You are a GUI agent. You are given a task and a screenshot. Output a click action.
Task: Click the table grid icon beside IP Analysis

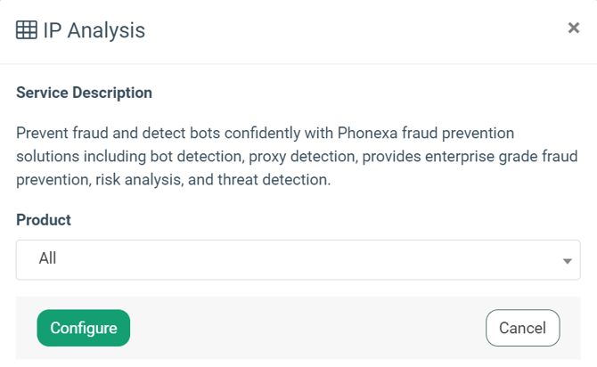point(27,29)
